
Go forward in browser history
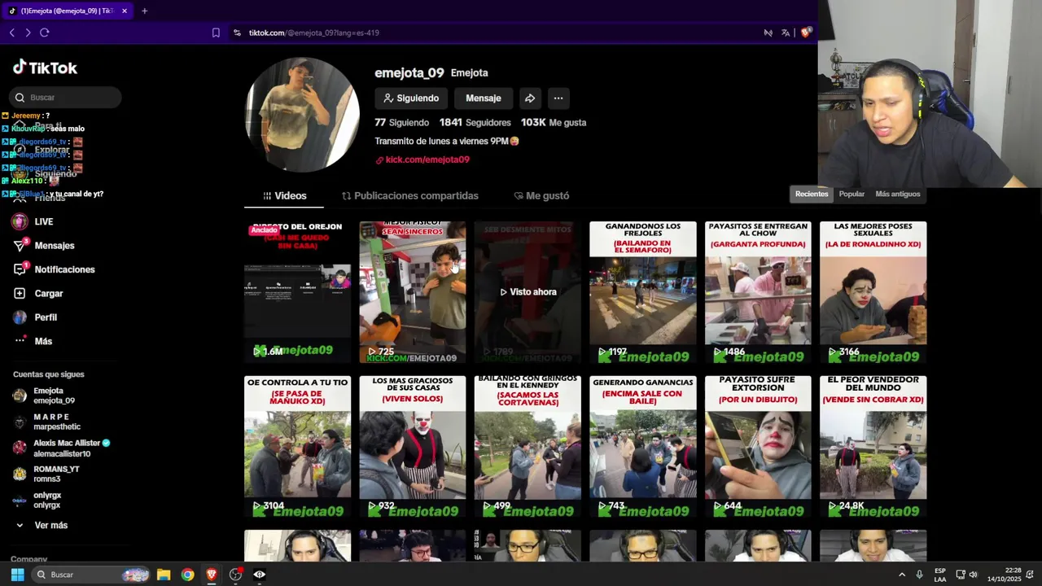(28, 33)
